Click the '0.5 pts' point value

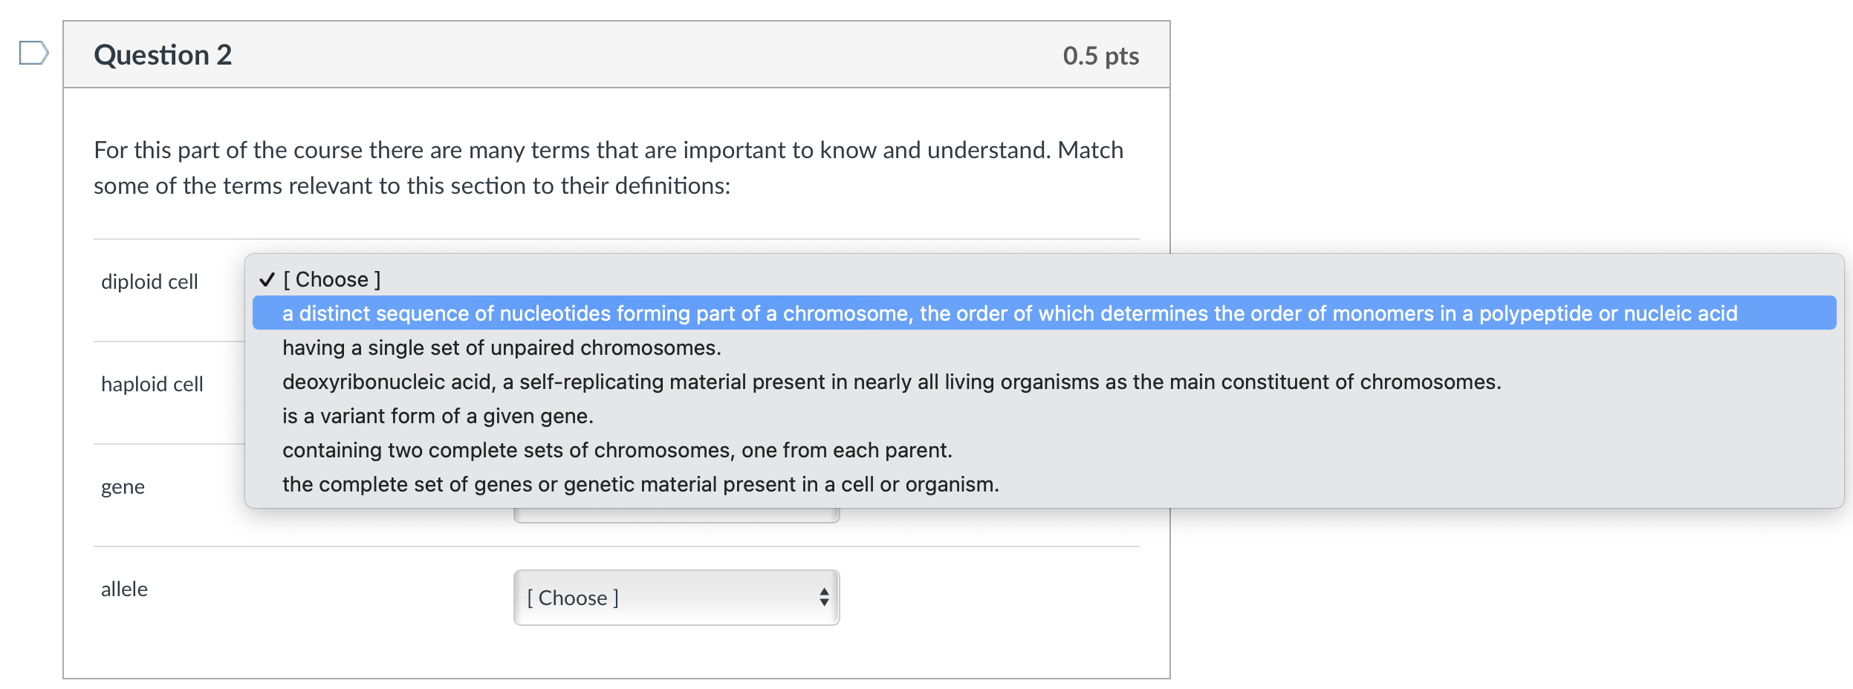1100,56
